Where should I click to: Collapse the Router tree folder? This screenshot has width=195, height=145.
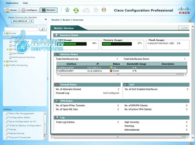click(5, 33)
